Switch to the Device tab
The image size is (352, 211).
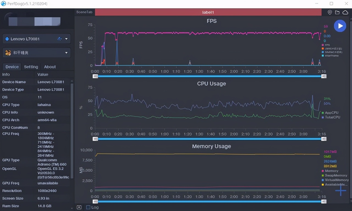click(x=12, y=67)
